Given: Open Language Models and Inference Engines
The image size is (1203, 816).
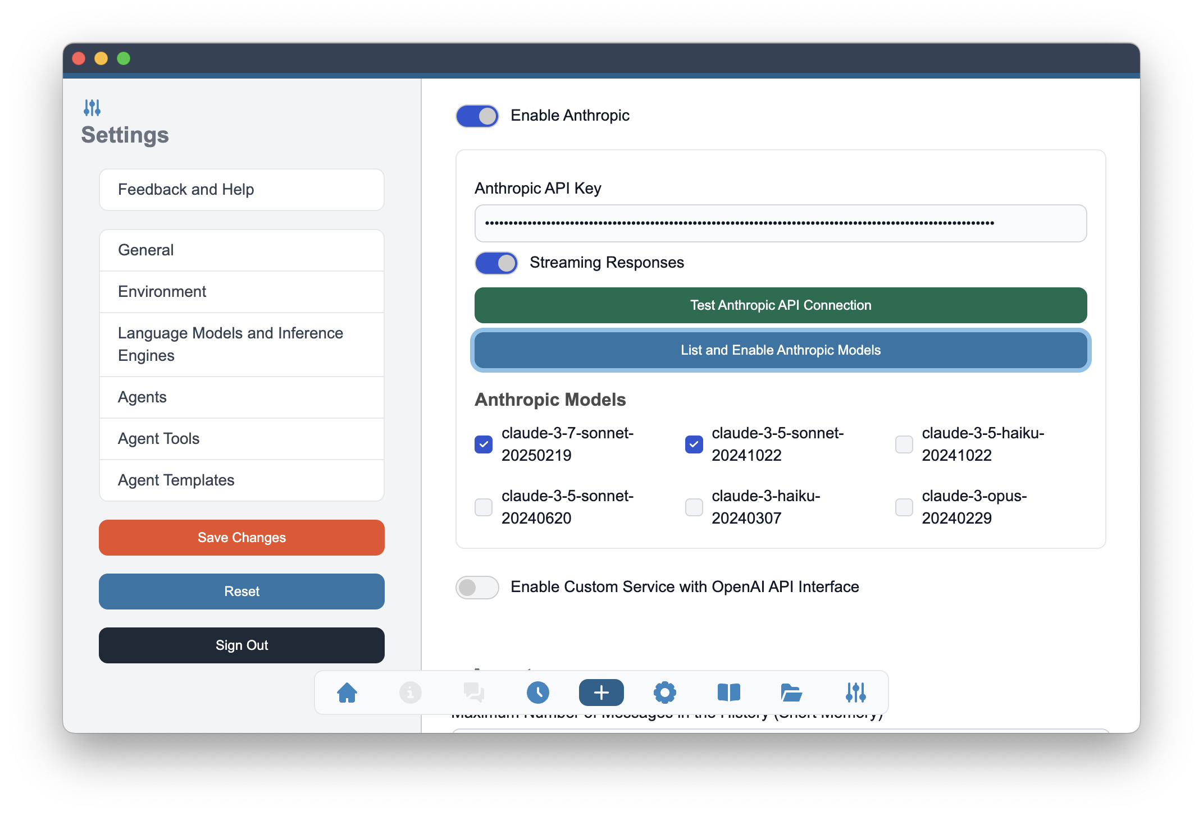Looking at the screenshot, I should 241,345.
